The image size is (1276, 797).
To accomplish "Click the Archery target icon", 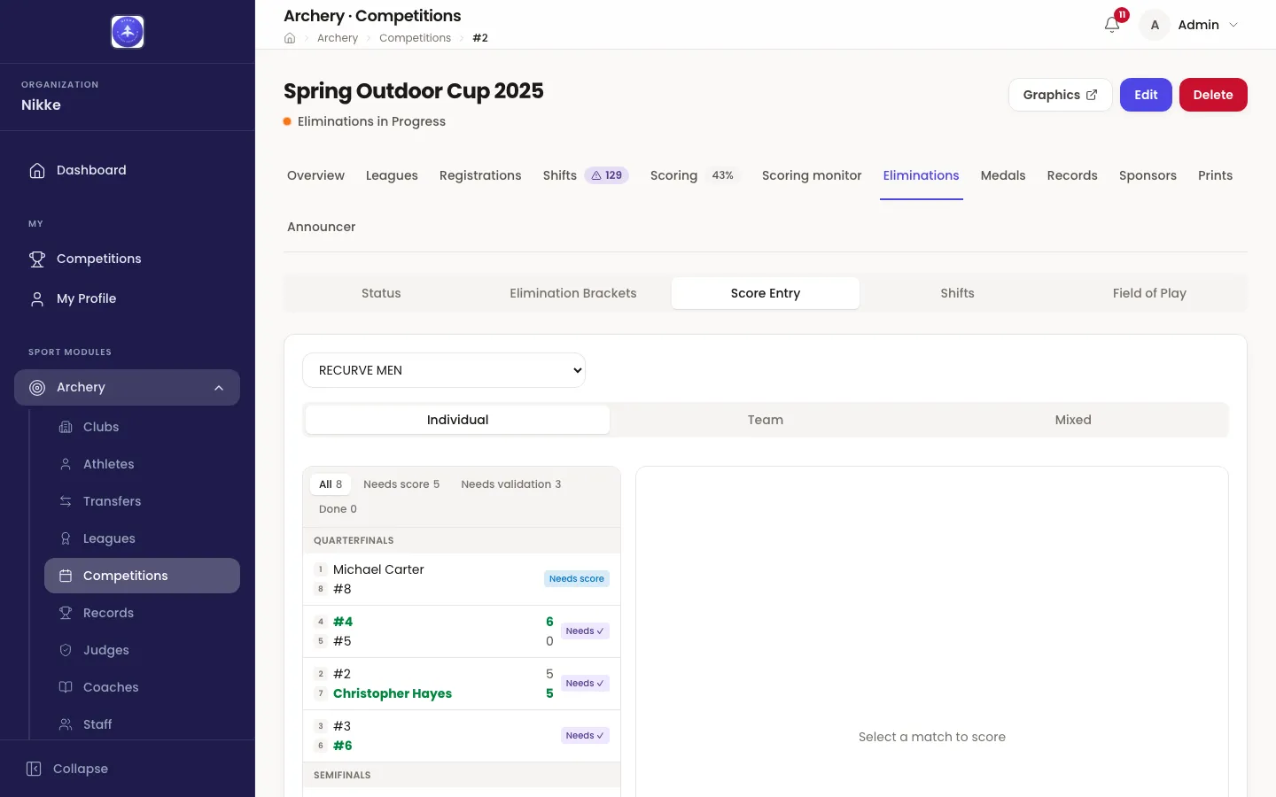I will [37, 387].
